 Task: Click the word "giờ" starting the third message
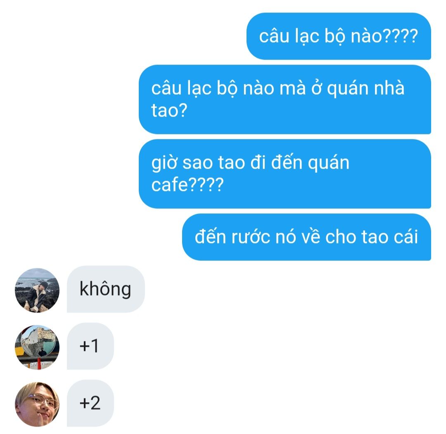tap(164, 164)
